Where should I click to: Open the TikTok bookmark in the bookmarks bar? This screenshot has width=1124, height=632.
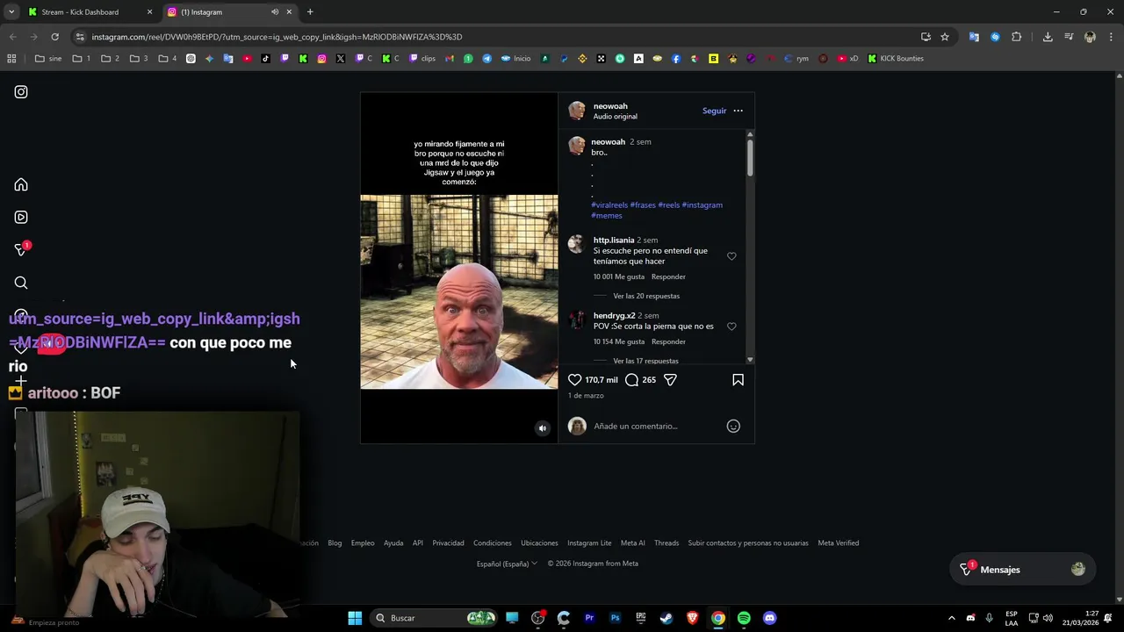(265, 59)
